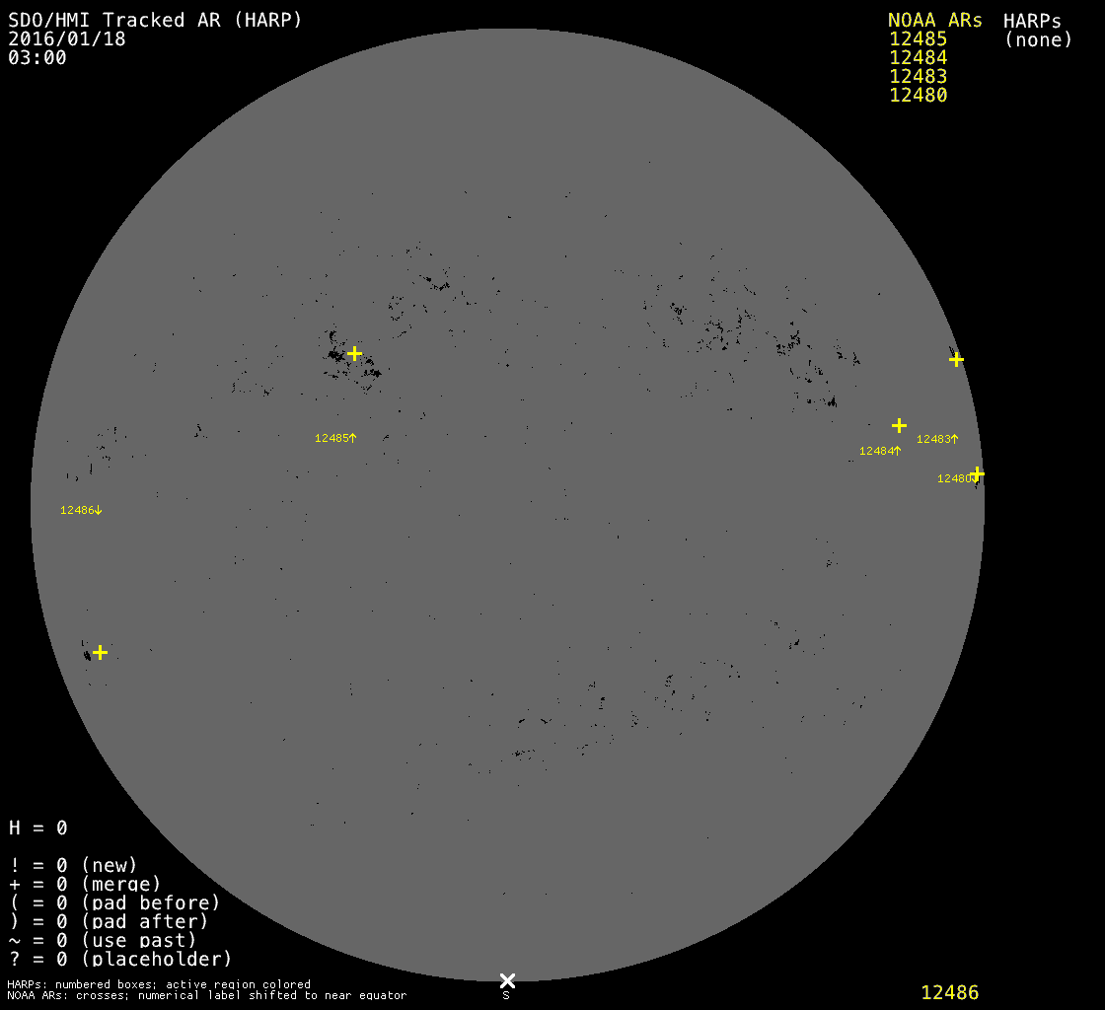This screenshot has width=1105, height=1010.
Task: Click 12485 in the NOAA ARs list
Action: click(918, 39)
